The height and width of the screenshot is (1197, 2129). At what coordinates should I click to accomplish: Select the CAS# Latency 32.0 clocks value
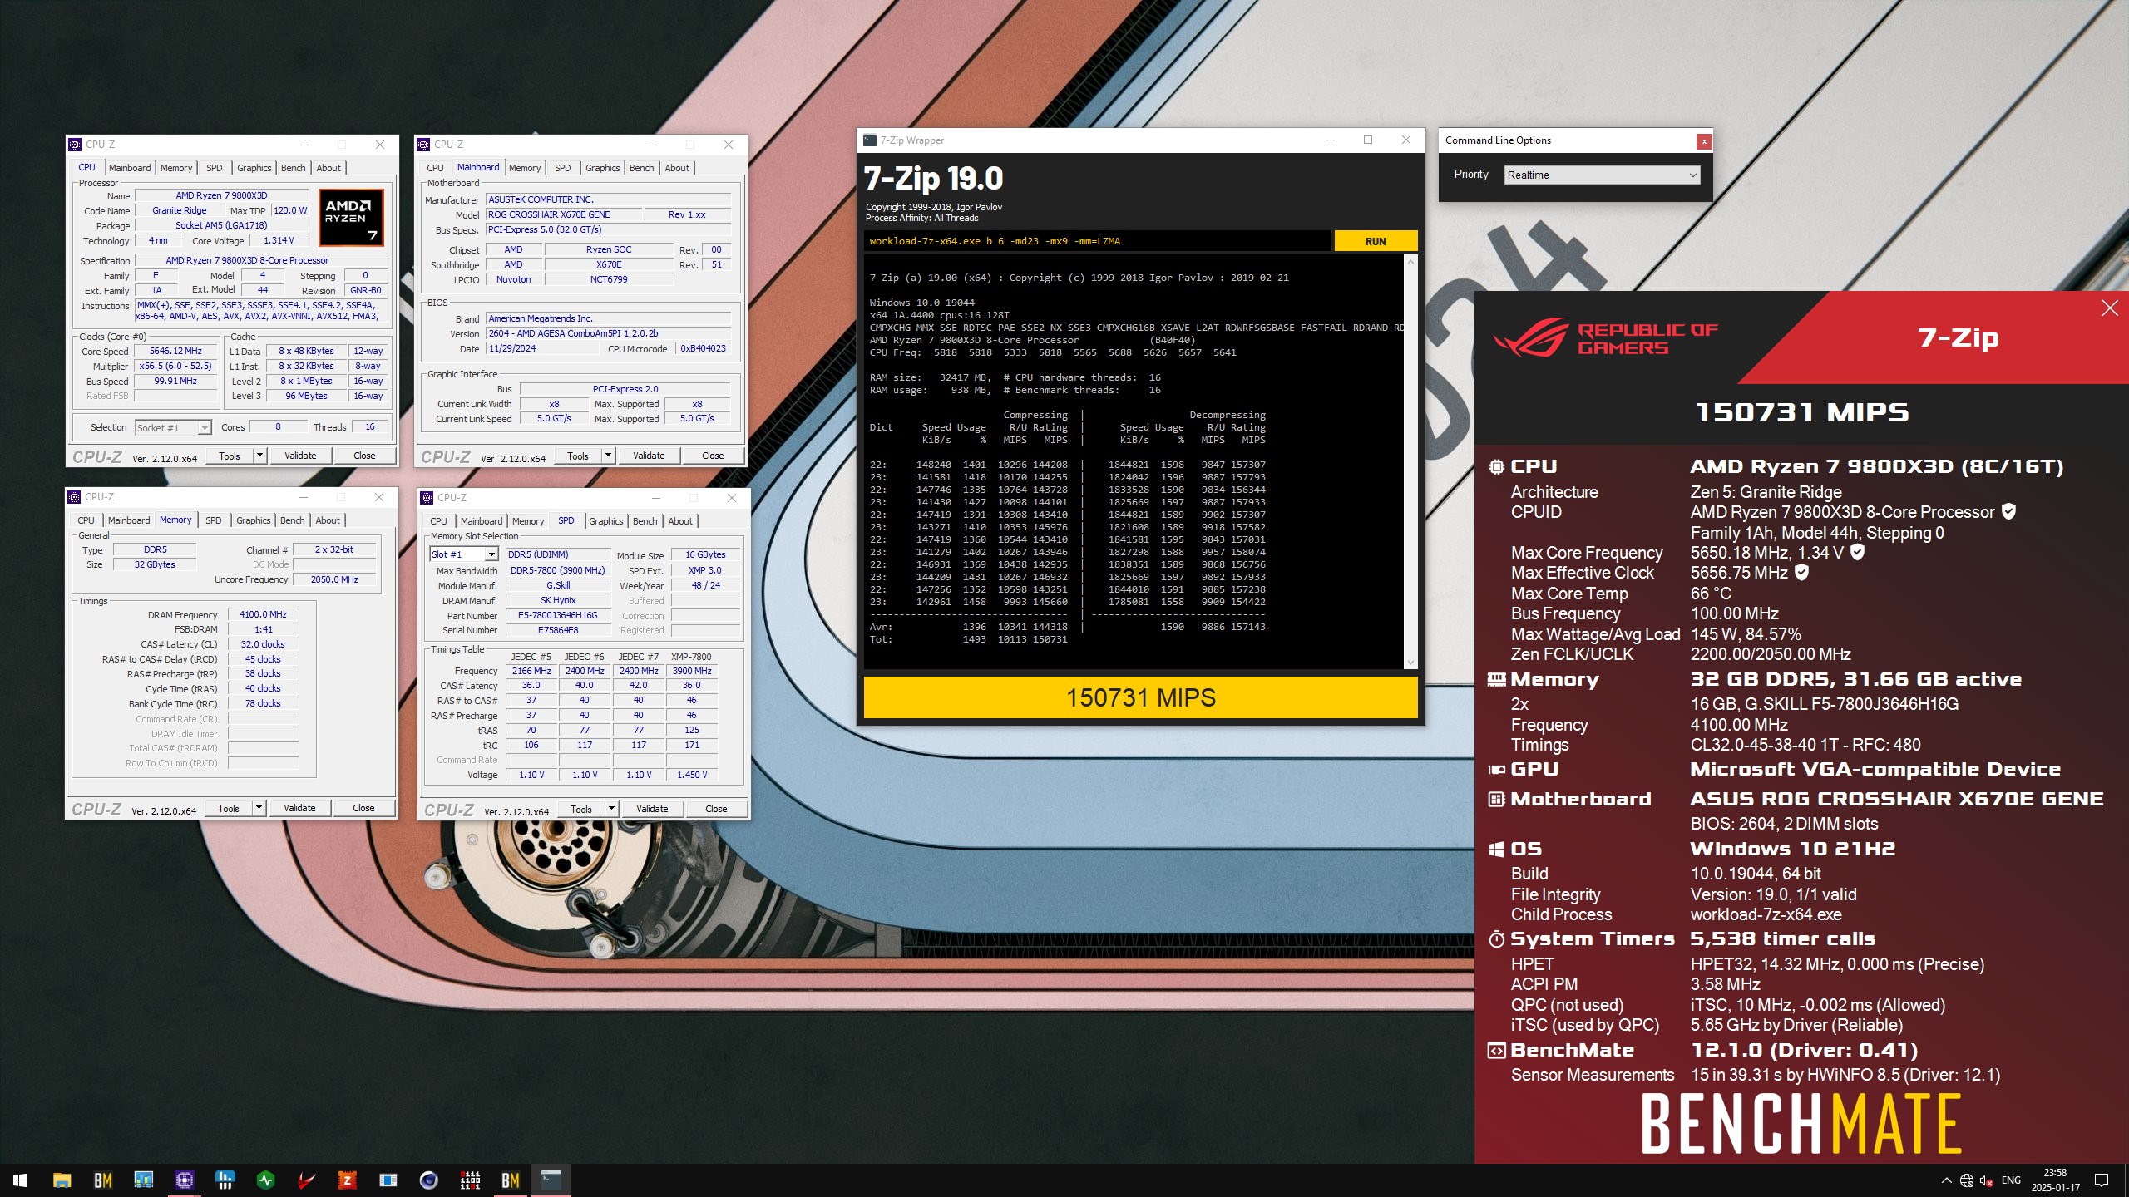263,644
